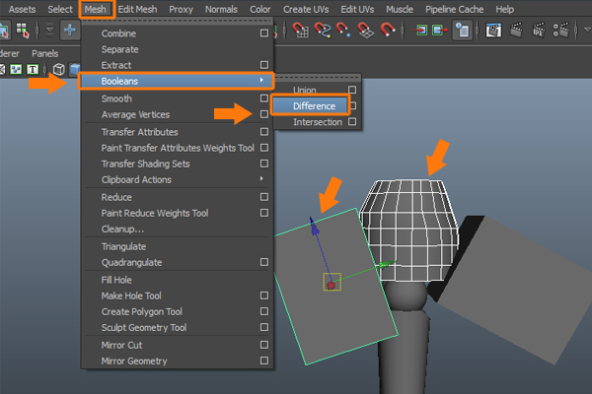This screenshot has height=394, width=592.
Task: Click the blue Y-axis move handle arrow
Action: point(316,229)
